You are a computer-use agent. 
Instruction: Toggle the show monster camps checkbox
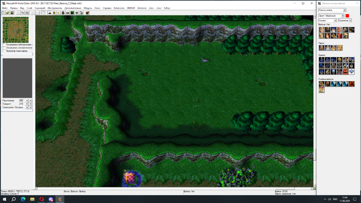(x=4, y=48)
